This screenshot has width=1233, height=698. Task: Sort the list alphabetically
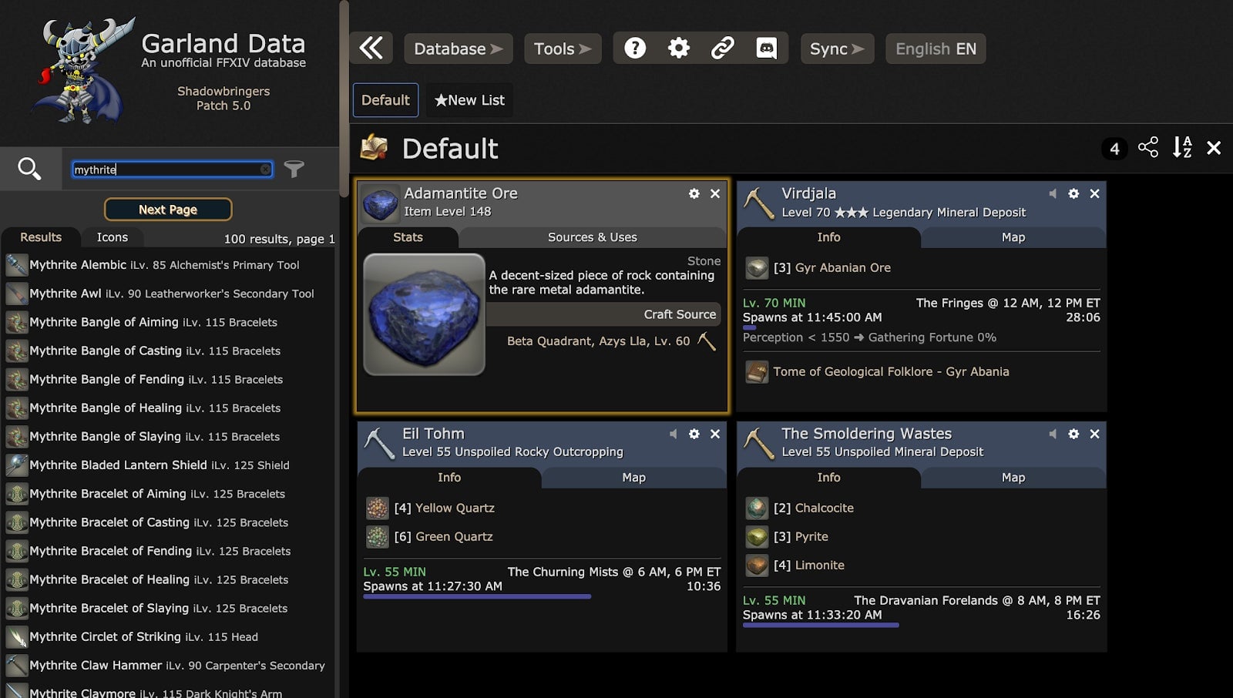(1182, 147)
